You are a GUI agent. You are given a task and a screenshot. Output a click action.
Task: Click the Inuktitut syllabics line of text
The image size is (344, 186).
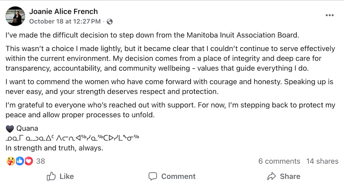(73, 138)
